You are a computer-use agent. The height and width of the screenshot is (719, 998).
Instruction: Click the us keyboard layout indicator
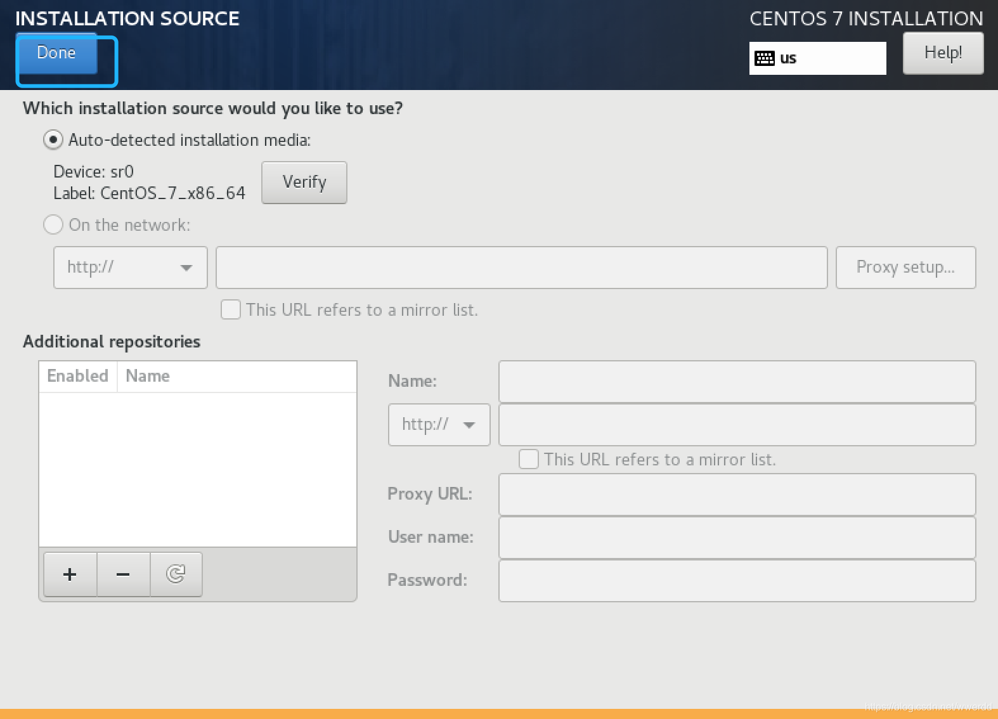point(817,58)
